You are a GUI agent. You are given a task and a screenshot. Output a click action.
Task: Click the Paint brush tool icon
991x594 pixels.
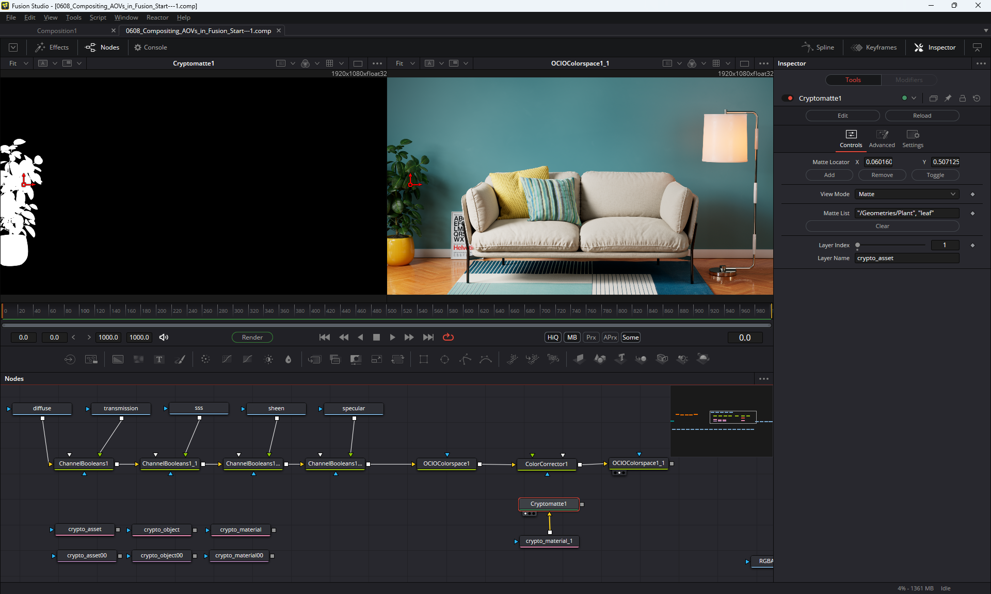coord(180,359)
